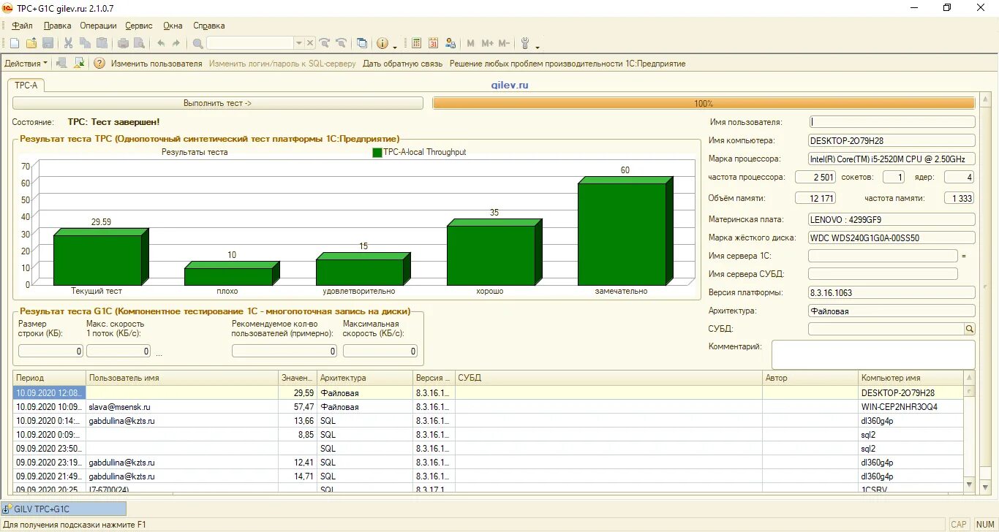Open the Действия dropdown menu
The width and height of the screenshot is (999, 532).
26,64
